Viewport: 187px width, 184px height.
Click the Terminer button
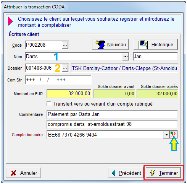click(x=163, y=173)
